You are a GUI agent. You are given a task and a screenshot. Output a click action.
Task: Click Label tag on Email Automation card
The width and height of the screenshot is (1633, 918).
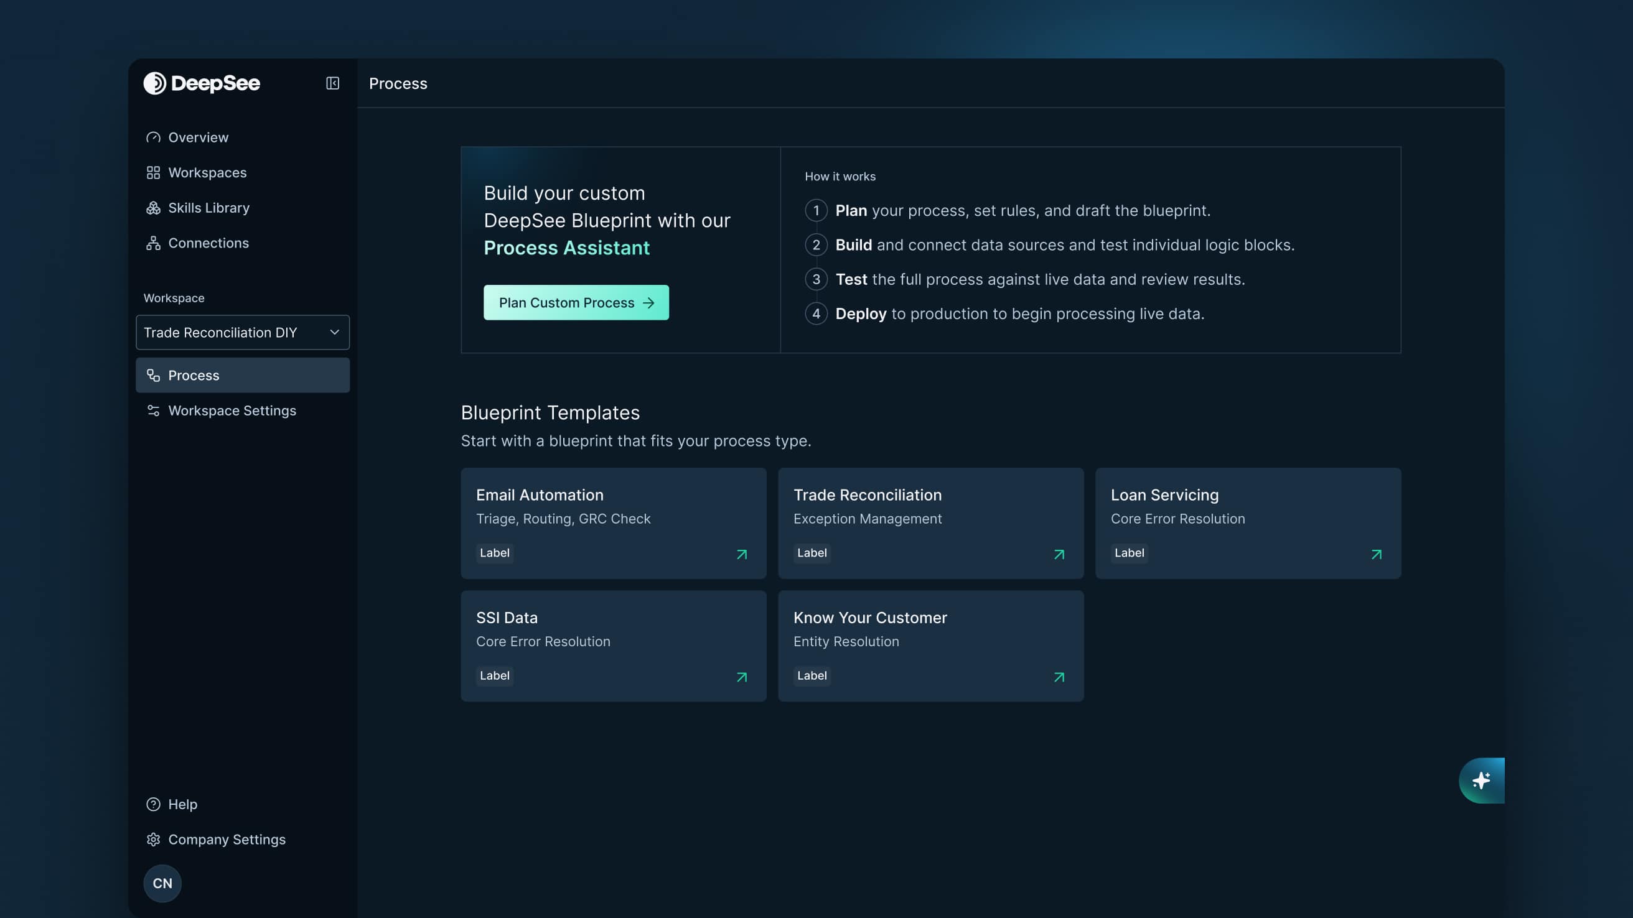pos(495,552)
